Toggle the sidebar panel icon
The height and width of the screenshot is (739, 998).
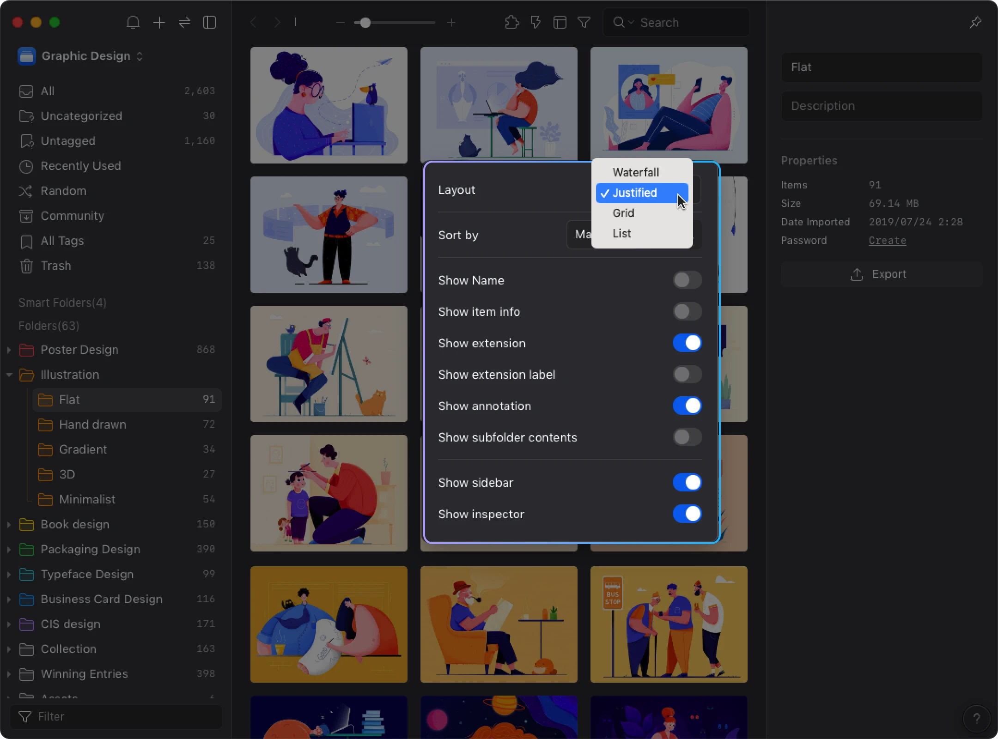210,22
